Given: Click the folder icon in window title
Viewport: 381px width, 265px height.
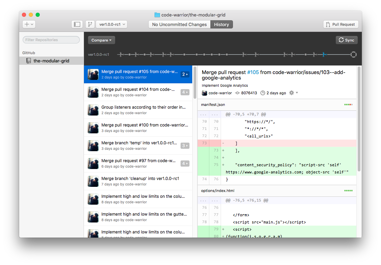Looking at the screenshot, I should pyautogui.click(x=157, y=15).
